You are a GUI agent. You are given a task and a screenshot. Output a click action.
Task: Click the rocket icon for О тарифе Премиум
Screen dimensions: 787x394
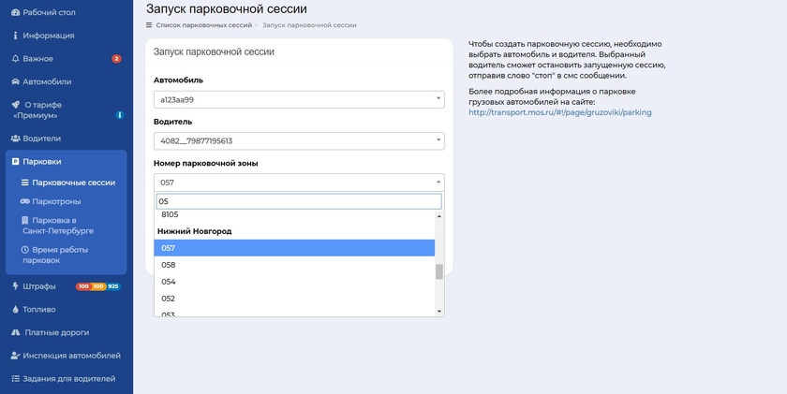(x=15, y=105)
